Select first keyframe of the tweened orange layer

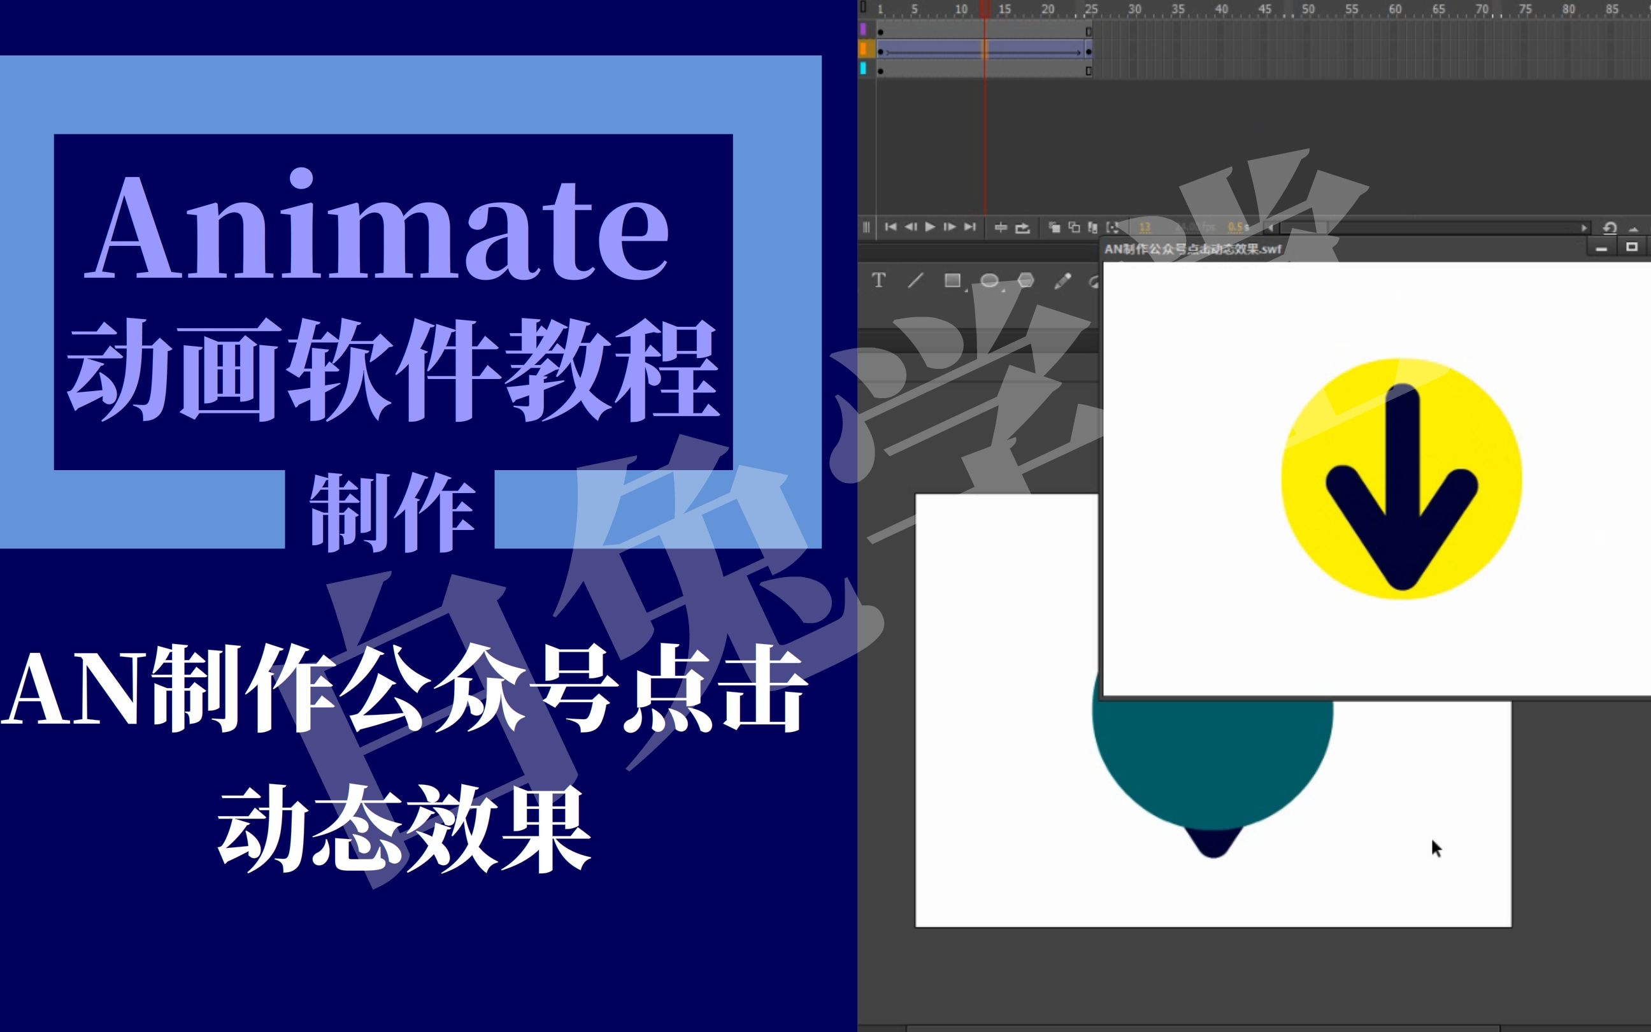(x=880, y=51)
